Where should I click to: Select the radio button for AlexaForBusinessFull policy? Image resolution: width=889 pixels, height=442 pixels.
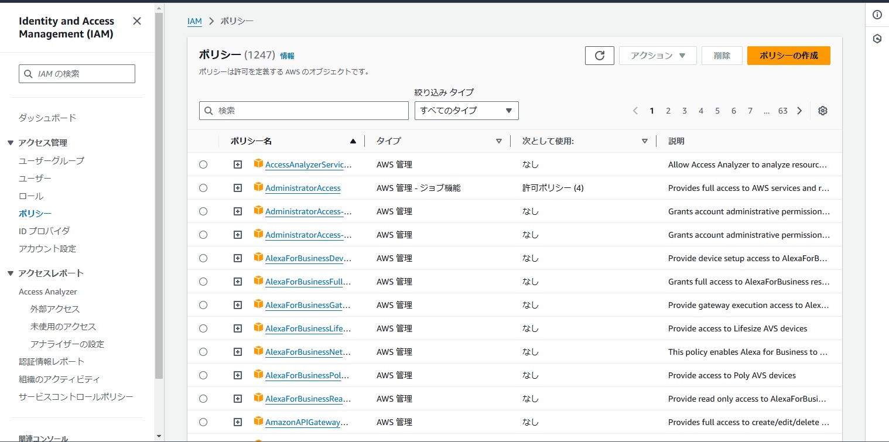[x=203, y=281]
